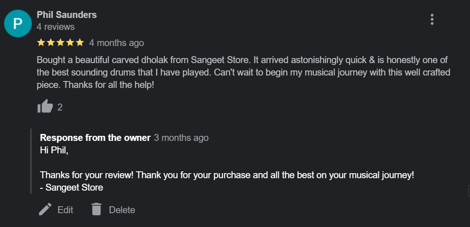
Task: Click the "4 reviews" text
Action: coord(55,27)
